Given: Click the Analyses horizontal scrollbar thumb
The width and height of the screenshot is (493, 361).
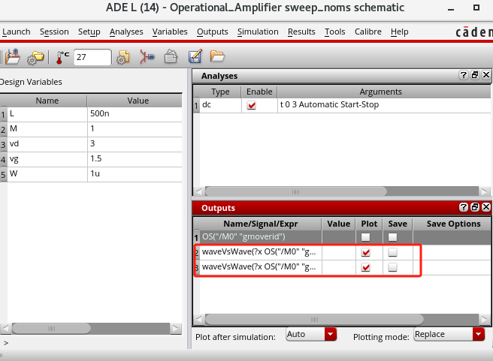Looking at the screenshot, I should 295,192.
